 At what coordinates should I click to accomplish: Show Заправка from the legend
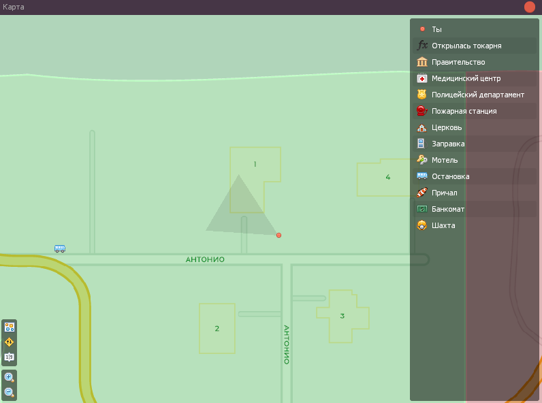coord(474,144)
